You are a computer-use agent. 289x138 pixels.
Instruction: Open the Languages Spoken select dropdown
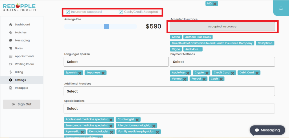pos(116,62)
